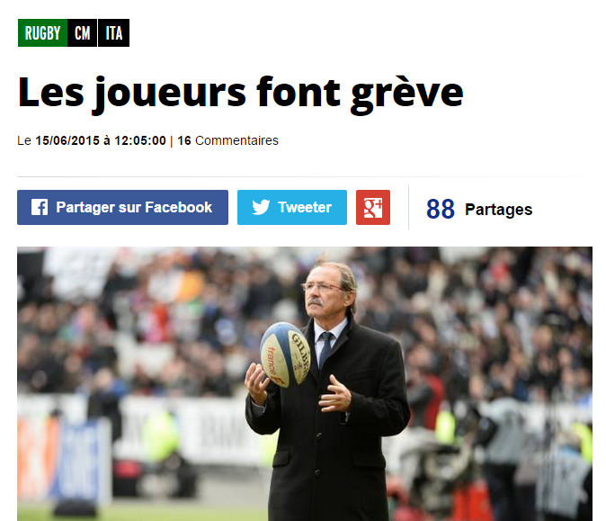The height and width of the screenshot is (521, 606).
Task: Open the RUGBY category tag
Action: pos(42,33)
